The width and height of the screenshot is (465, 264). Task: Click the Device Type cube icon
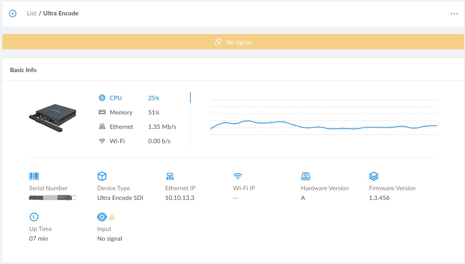pos(102,176)
